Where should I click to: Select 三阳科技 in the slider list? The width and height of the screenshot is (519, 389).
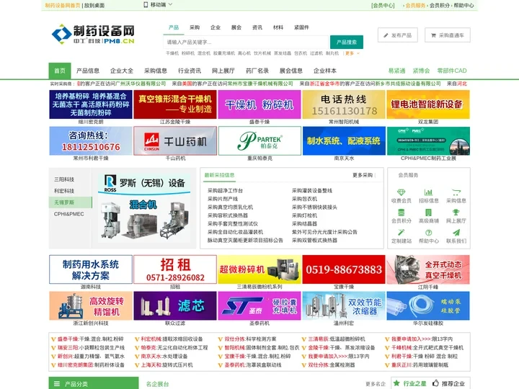coord(64,179)
